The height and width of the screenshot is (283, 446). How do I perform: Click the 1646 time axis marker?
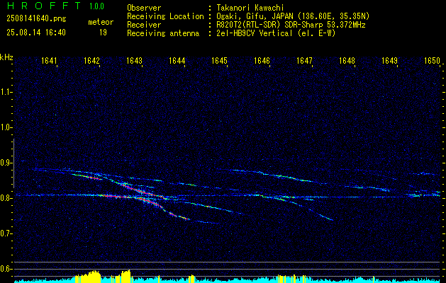[262, 61]
